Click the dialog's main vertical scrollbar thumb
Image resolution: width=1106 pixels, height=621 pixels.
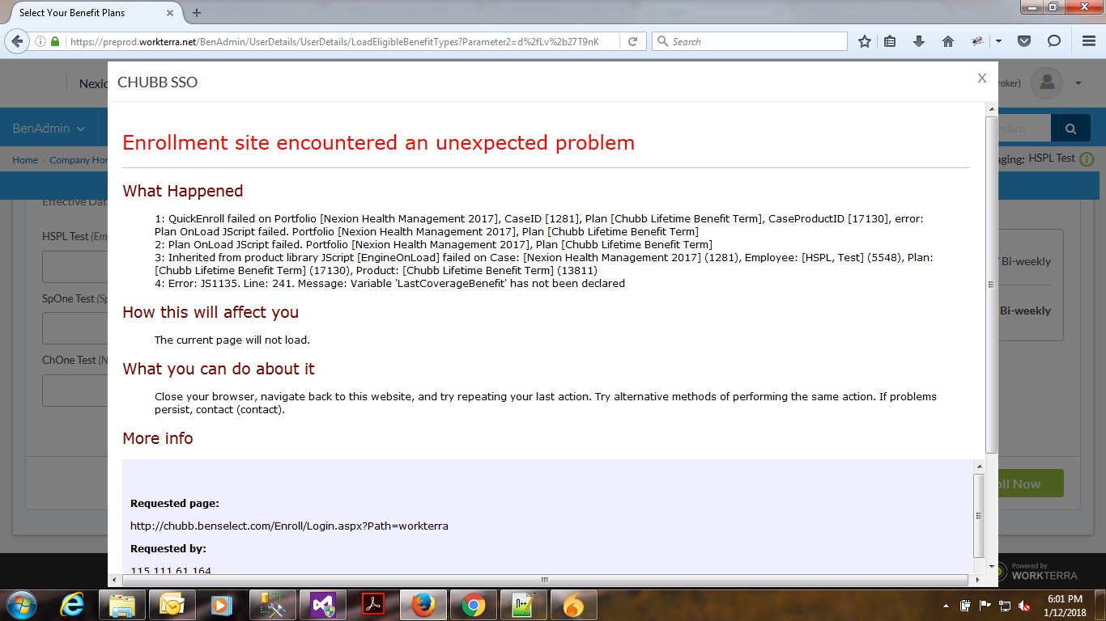coord(991,284)
